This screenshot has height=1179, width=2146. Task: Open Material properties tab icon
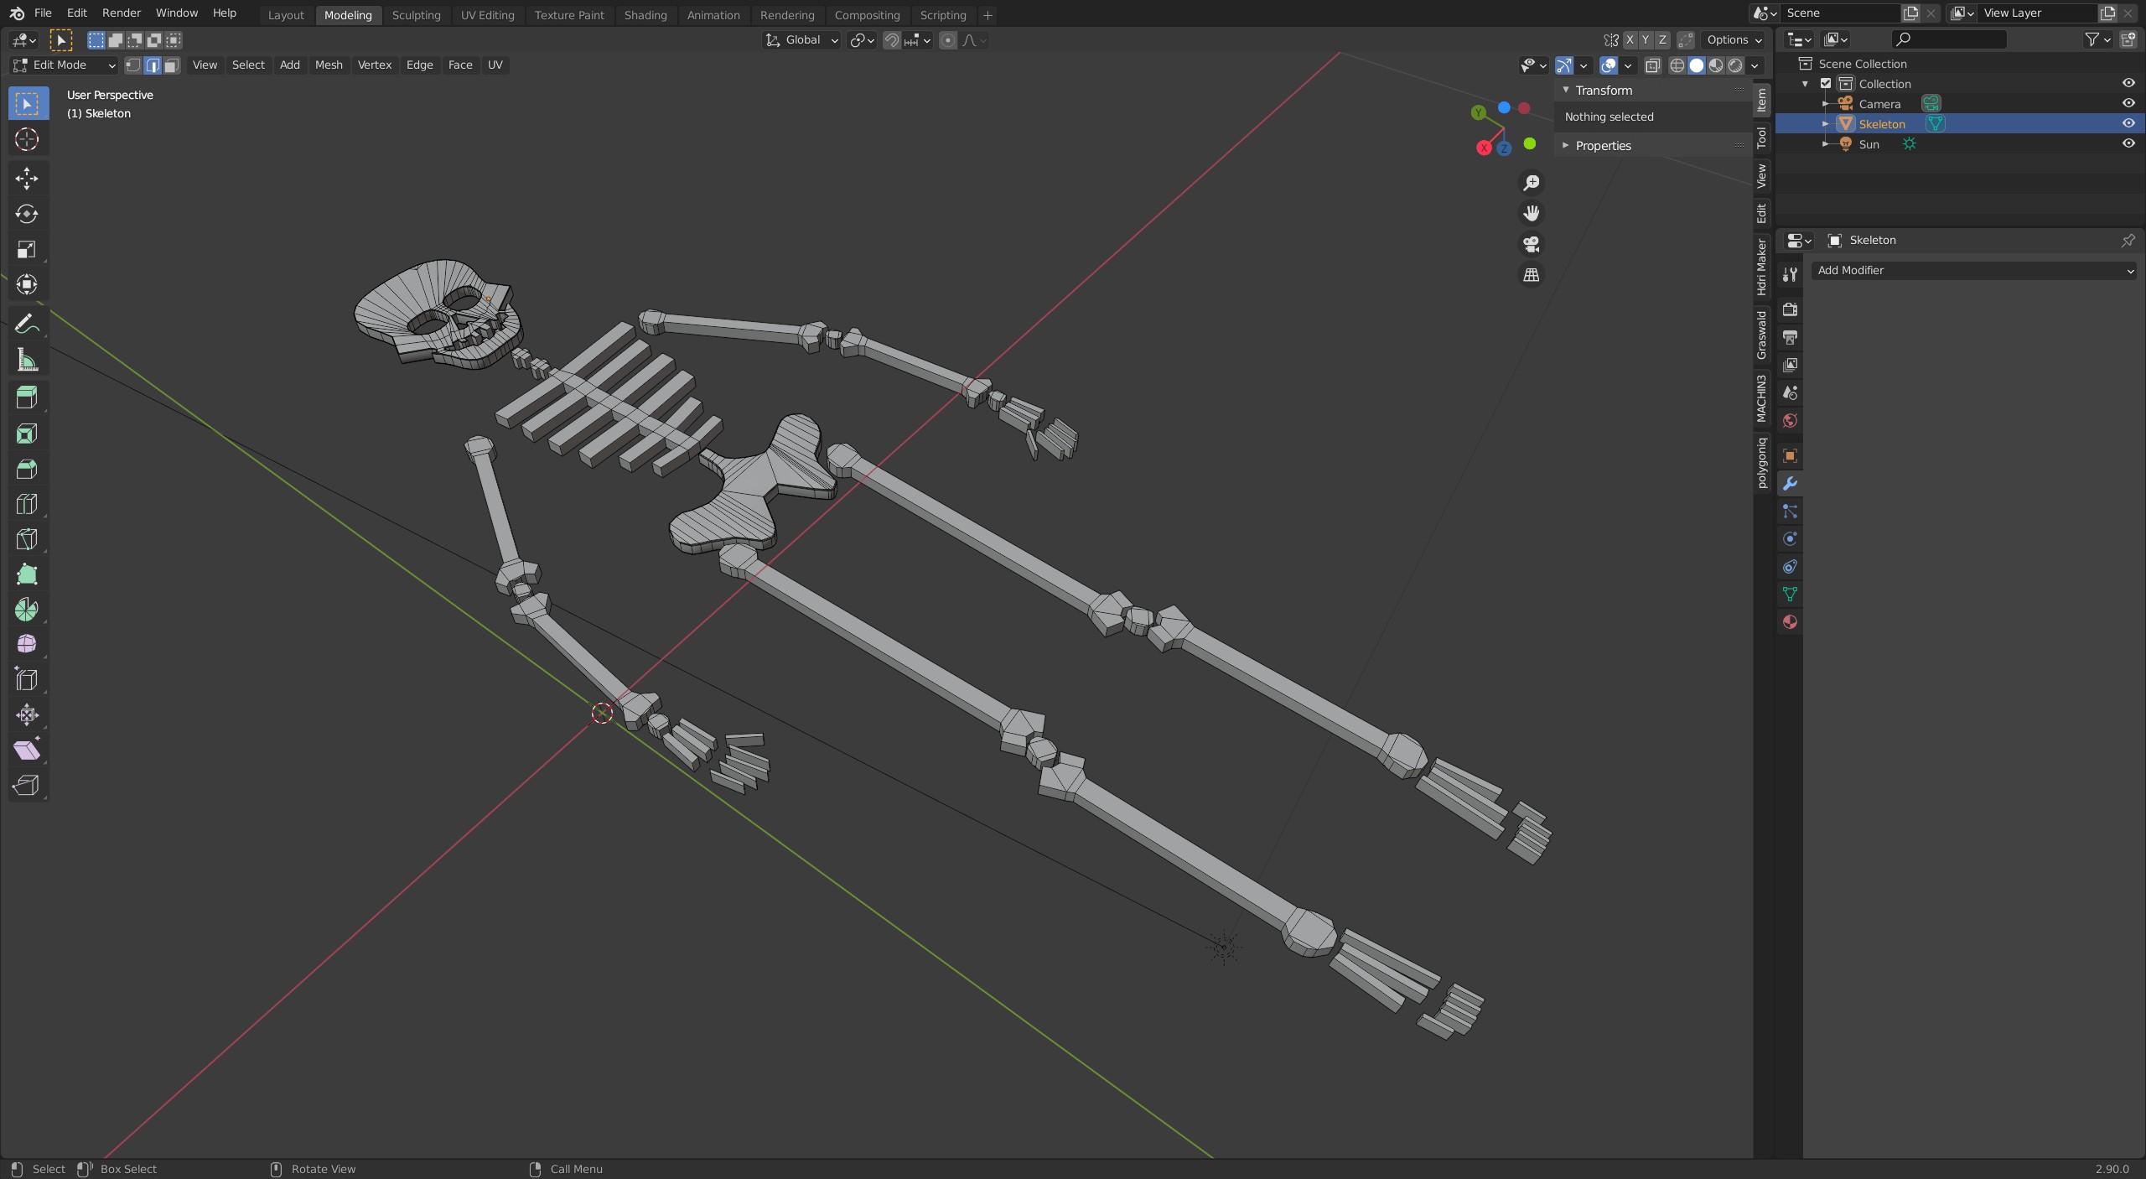pyautogui.click(x=1790, y=622)
